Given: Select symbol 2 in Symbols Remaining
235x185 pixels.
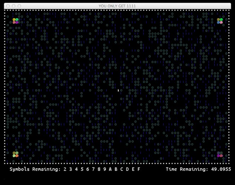Looking at the screenshot, I should 65,169.
